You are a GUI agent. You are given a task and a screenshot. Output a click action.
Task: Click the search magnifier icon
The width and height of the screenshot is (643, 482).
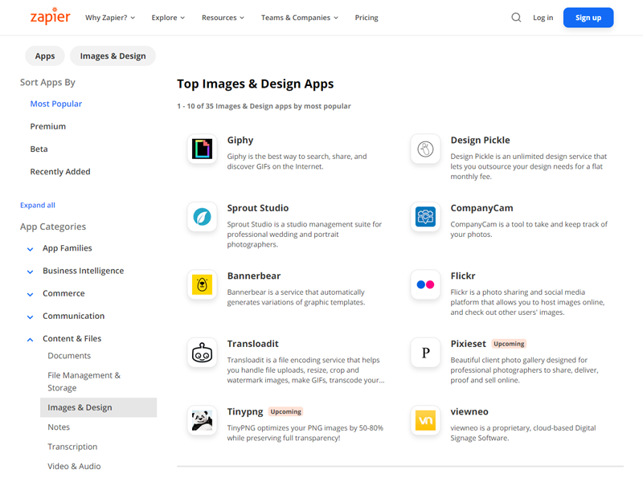click(516, 17)
